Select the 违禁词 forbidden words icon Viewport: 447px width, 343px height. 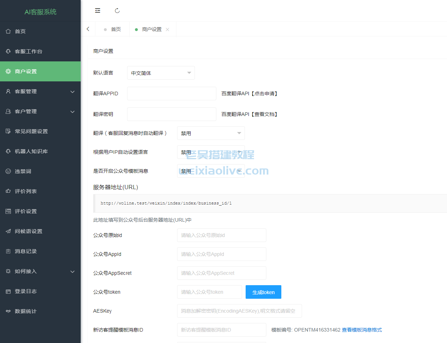click(8, 171)
